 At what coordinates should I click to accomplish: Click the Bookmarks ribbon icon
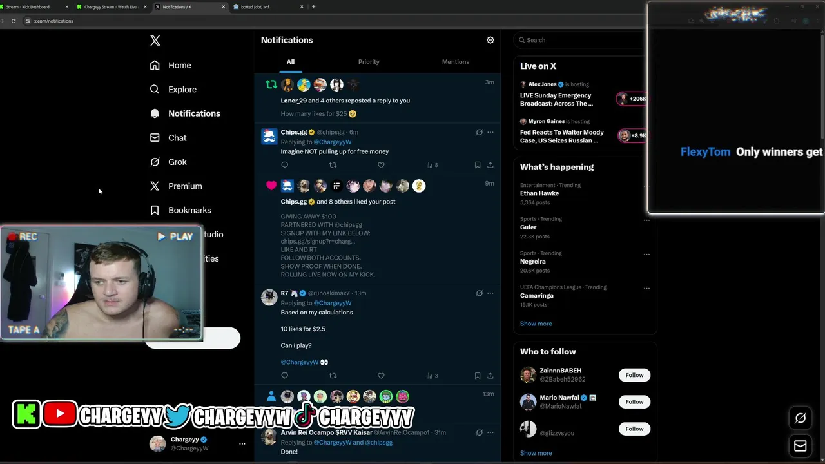click(155, 210)
